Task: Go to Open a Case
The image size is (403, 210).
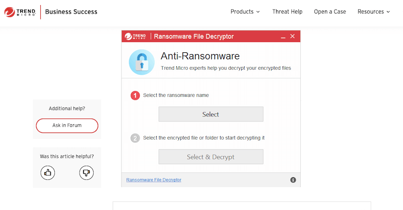Action: [330, 12]
